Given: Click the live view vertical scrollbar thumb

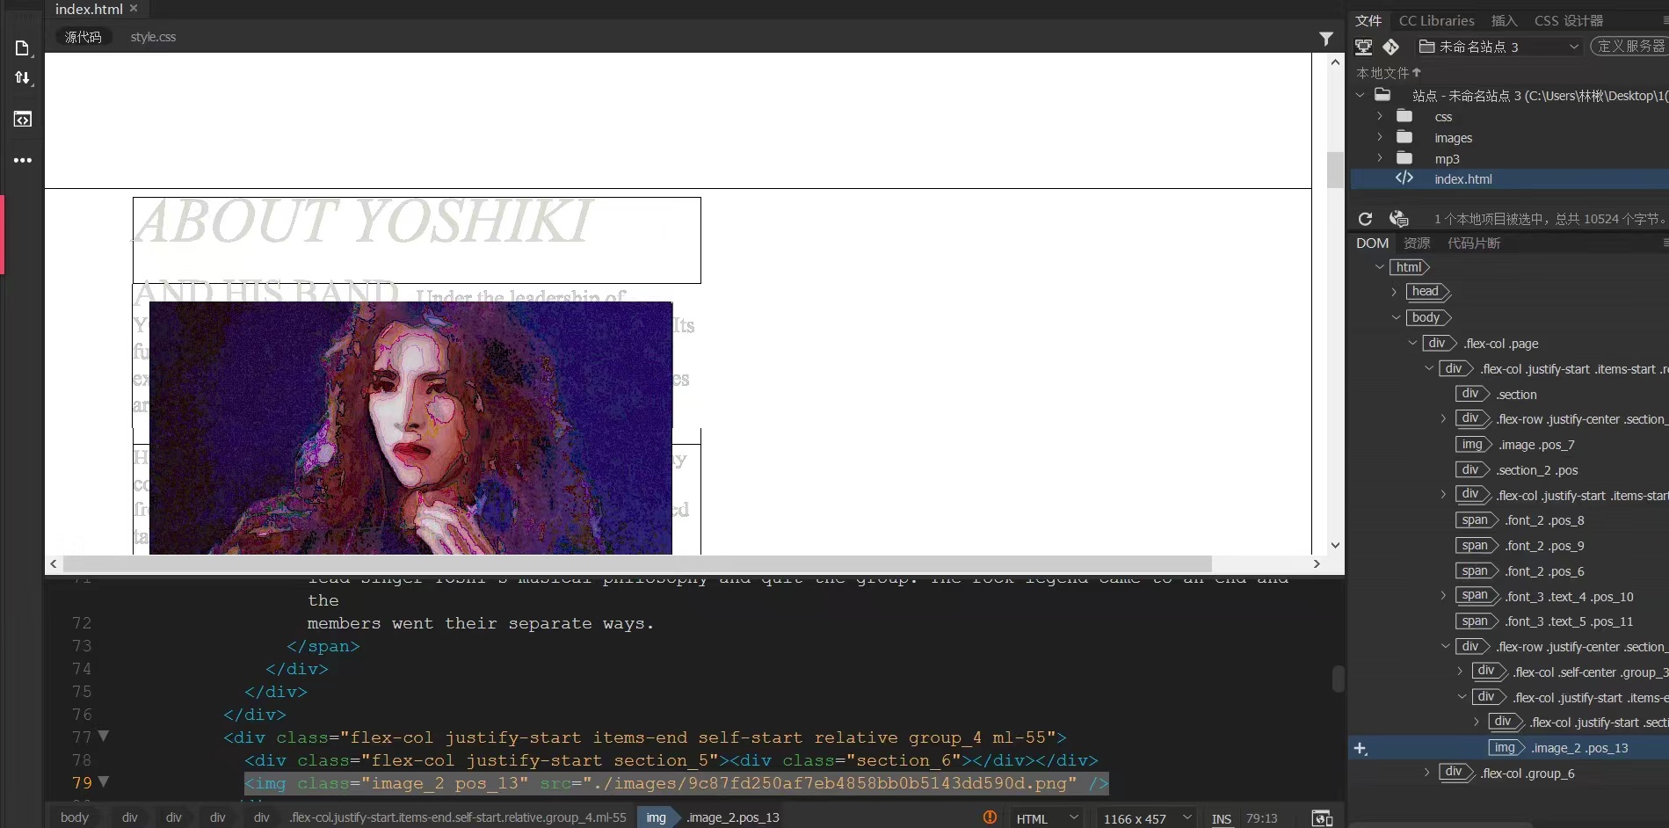Looking at the screenshot, I should (1335, 170).
